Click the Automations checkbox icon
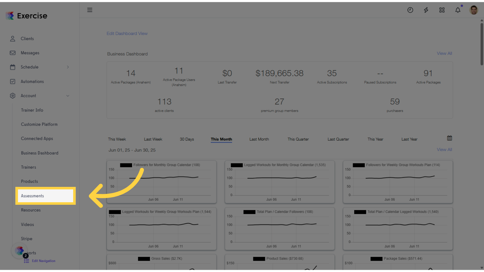 pyautogui.click(x=13, y=81)
